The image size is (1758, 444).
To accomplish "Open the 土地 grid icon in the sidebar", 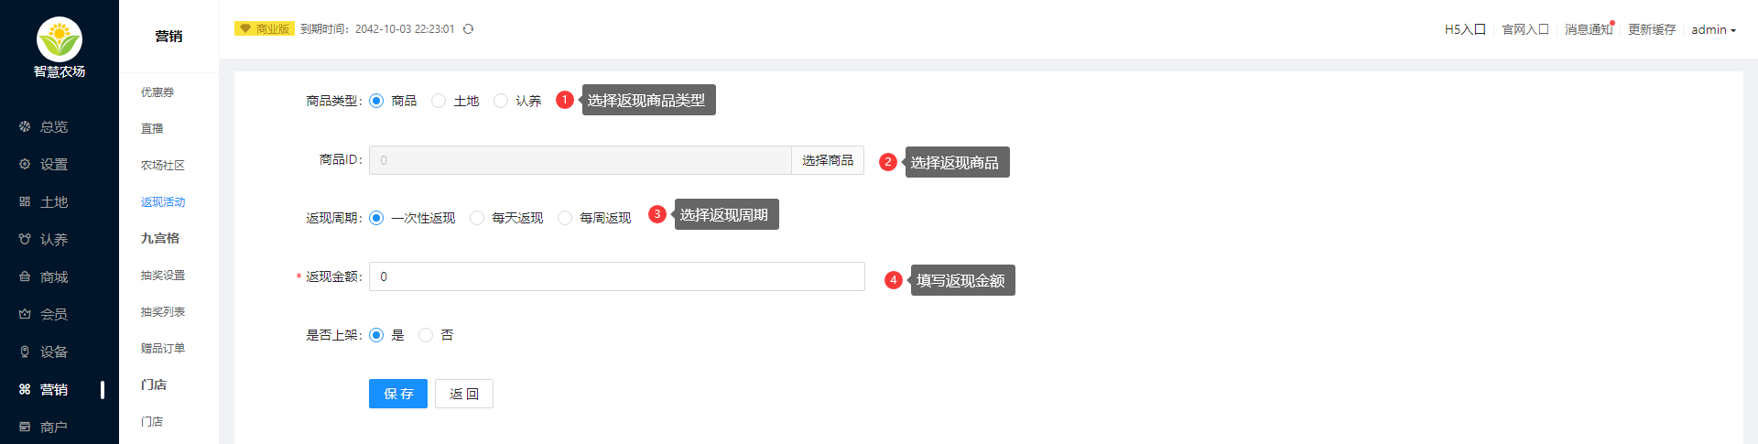I will pyautogui.click(x=25, y=201).
